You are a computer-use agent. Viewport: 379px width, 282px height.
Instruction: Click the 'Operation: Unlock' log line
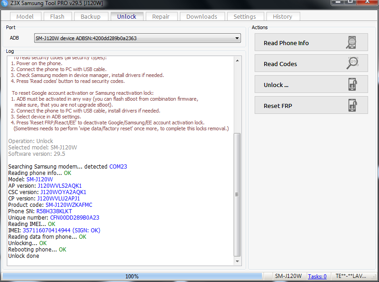click(x=31, y=141)
